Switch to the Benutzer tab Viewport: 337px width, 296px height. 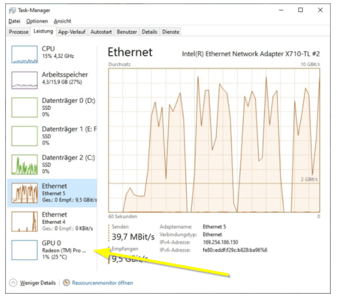127,32
